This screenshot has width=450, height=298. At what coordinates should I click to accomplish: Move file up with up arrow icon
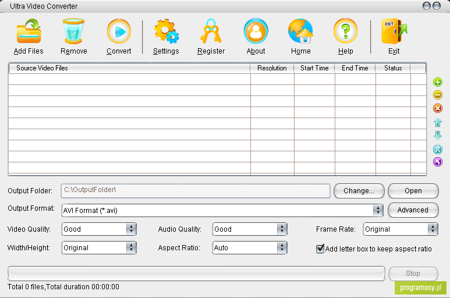[x=438, y=122]
